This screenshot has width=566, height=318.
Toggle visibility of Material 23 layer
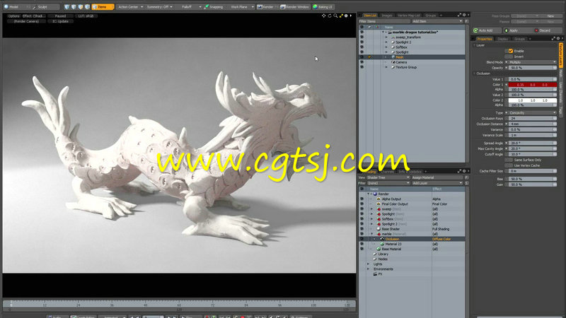362,244
